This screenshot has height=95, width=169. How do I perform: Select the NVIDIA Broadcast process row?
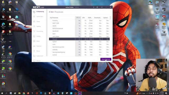79,28
